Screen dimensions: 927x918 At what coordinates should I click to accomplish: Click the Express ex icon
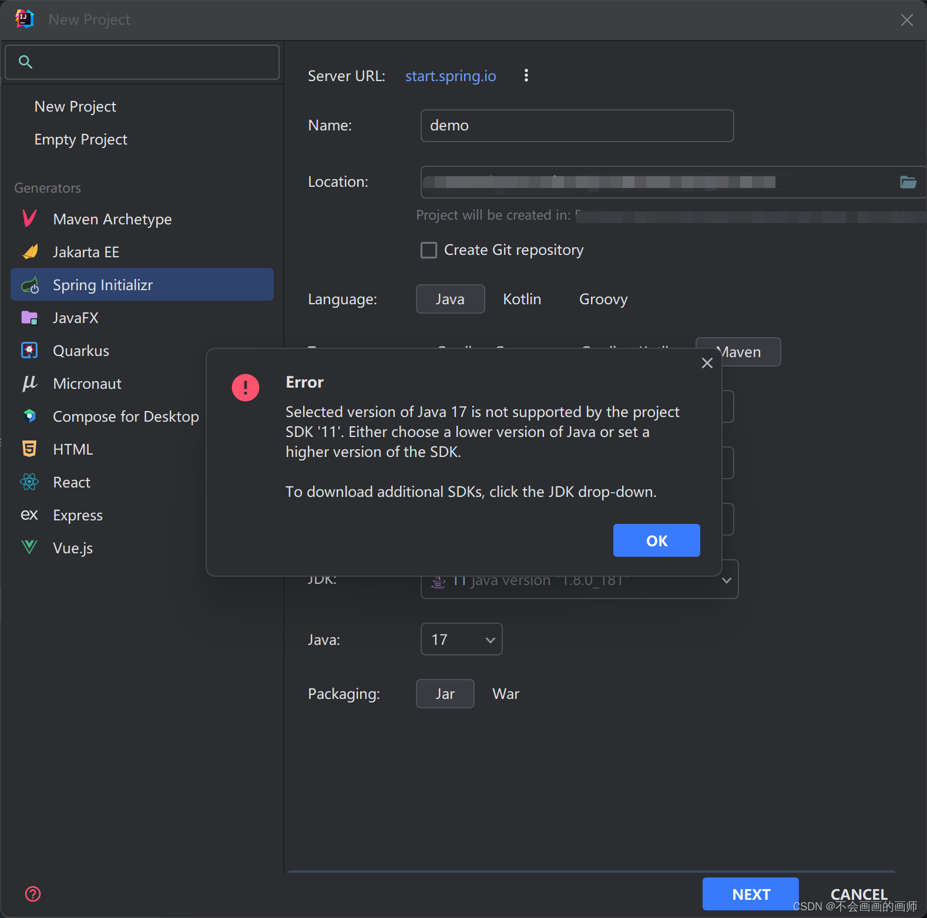[29, 515]
